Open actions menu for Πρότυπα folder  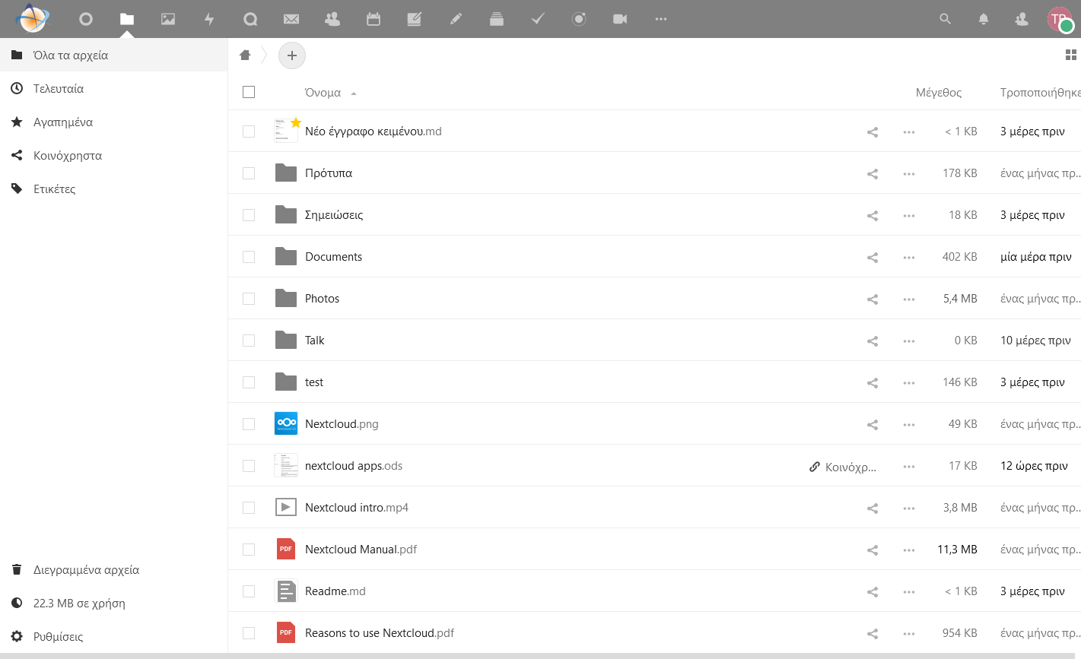909,174
